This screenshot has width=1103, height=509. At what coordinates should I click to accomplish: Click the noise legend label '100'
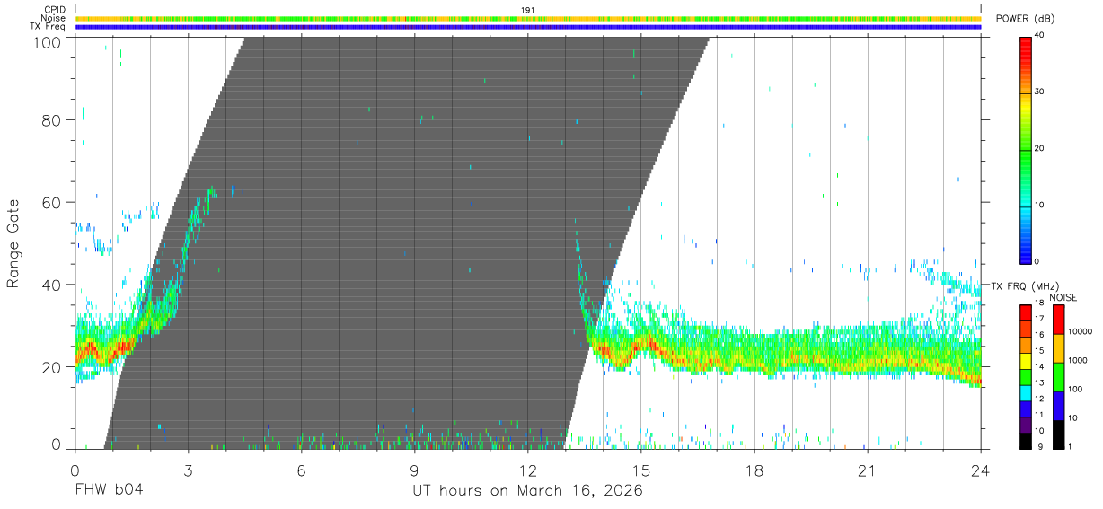click(1075, 389)
